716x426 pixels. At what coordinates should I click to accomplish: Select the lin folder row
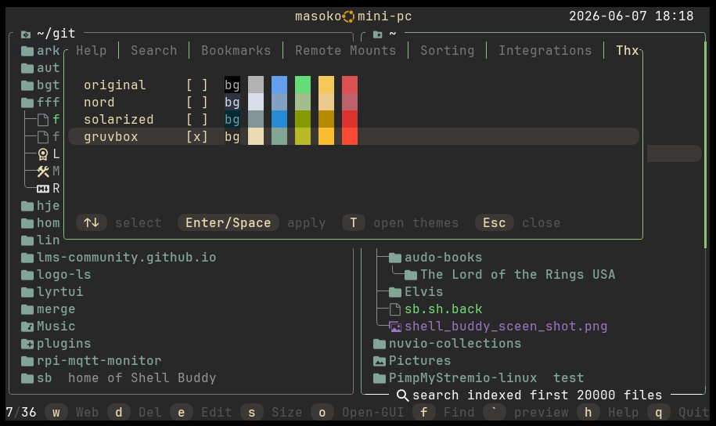(40, 240)
